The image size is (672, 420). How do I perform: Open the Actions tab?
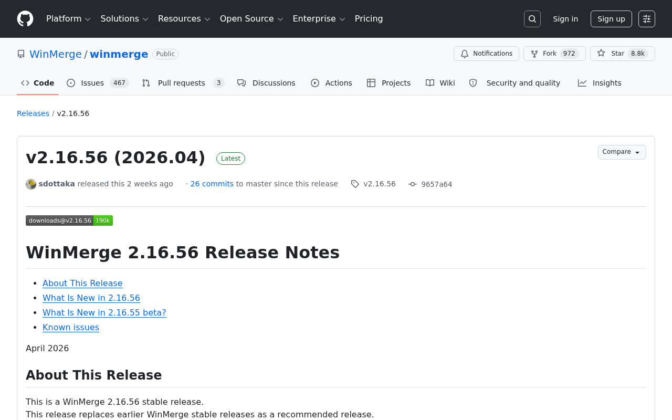tap(331, 83)
